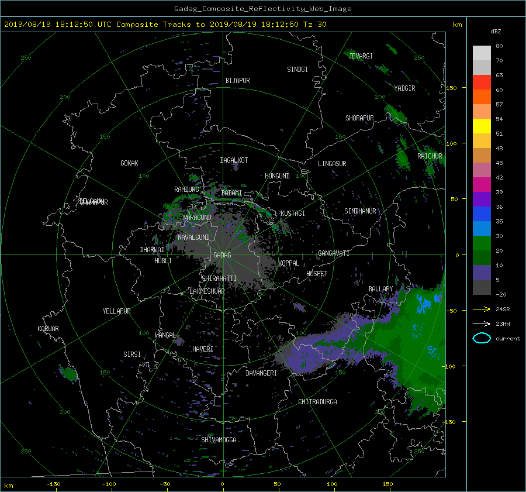Click the SHIVAMOGGA city label
This screenshot has height=492, width=526.
pos(219,439)
